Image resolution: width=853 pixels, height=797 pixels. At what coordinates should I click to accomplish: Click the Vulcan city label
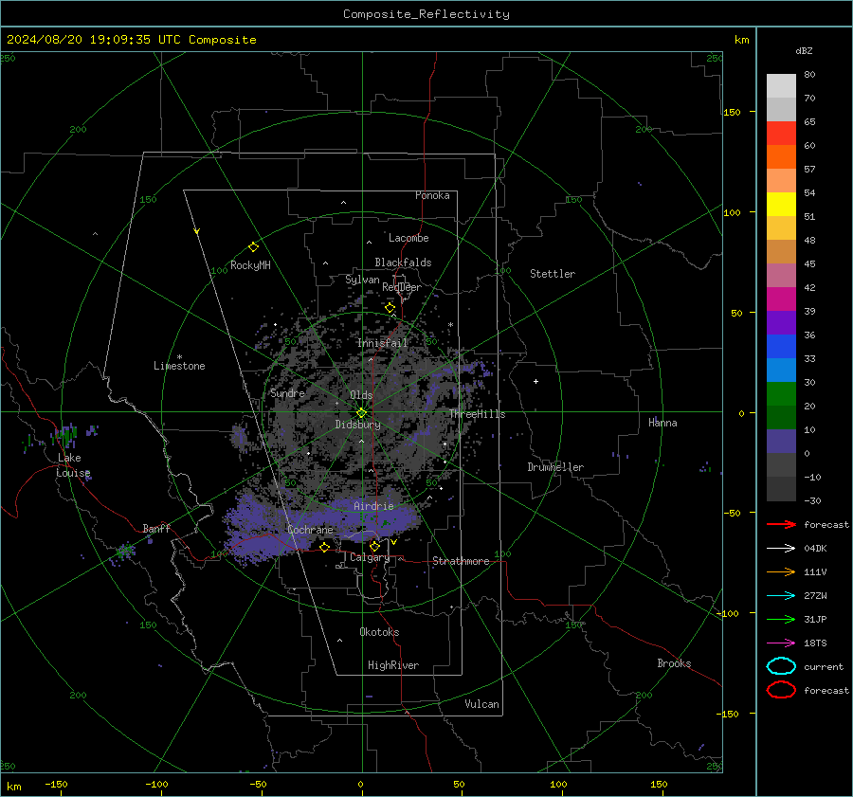point(481,704)
